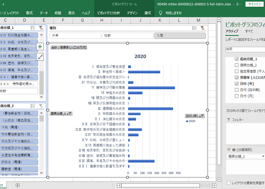Enable 傷病分類_2 field checkbox

click(x=237, y=65)
